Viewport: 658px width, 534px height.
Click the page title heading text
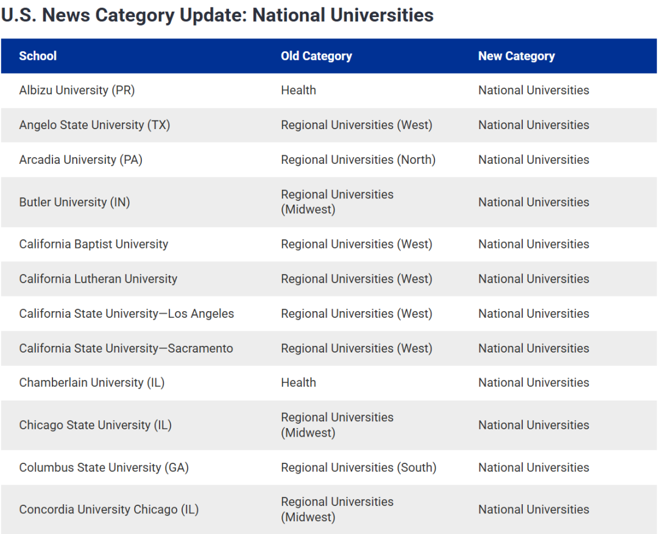pyautogui.click(x=217, y=15)
